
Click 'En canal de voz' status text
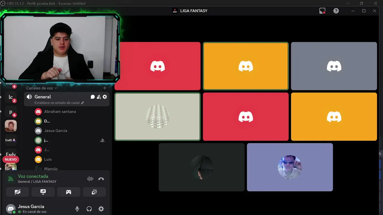[x=34, y=212]
